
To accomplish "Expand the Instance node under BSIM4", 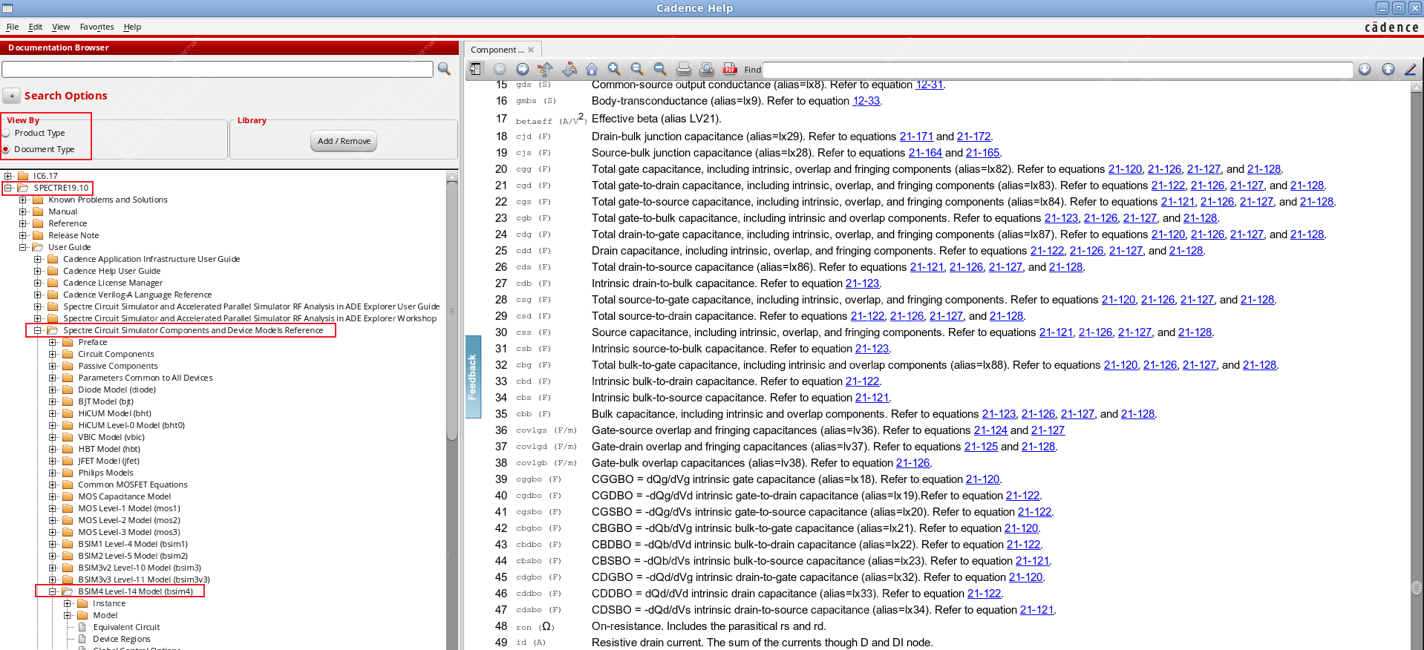I will coord(68,603).
